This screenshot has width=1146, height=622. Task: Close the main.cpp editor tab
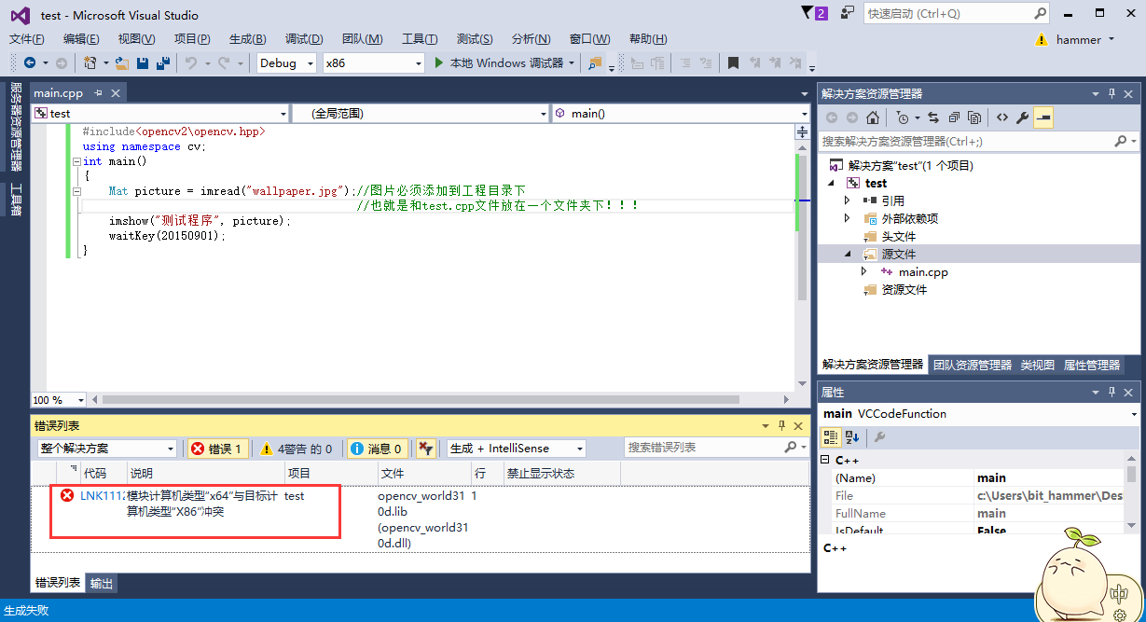[x=116, y=93]
